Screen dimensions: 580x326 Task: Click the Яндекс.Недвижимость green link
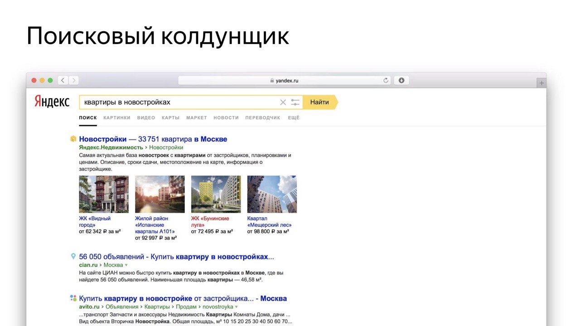click(x=111, y=148)
